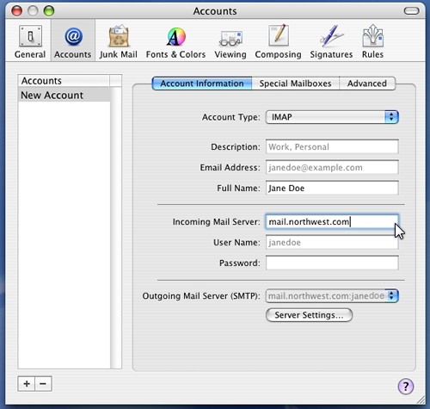Viewport: 430px width, 409px height.
Task: Switch to the Special Mailboxes tab
Action: (x=295, y=84)
